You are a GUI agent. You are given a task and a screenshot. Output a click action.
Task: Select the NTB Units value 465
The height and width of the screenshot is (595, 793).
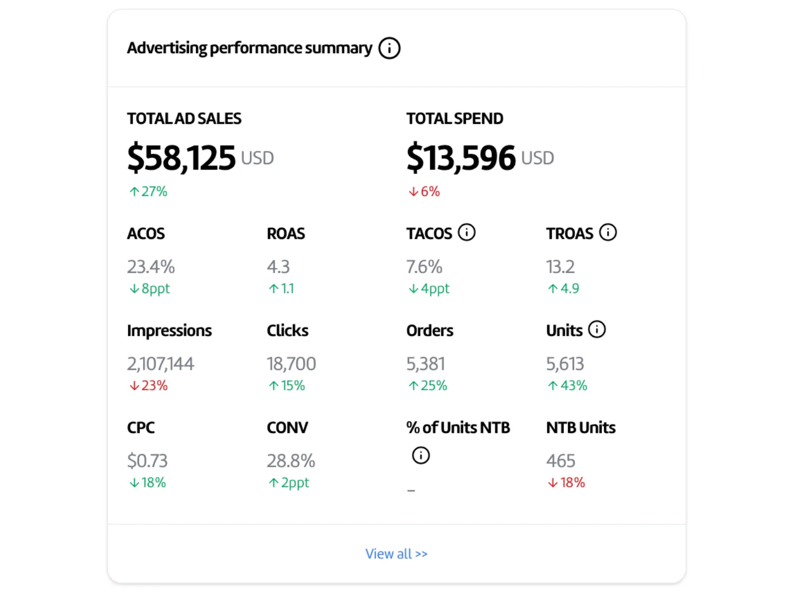point(560,460)
